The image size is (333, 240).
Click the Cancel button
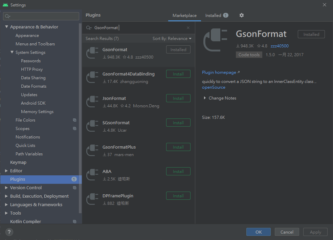[287, 232]
